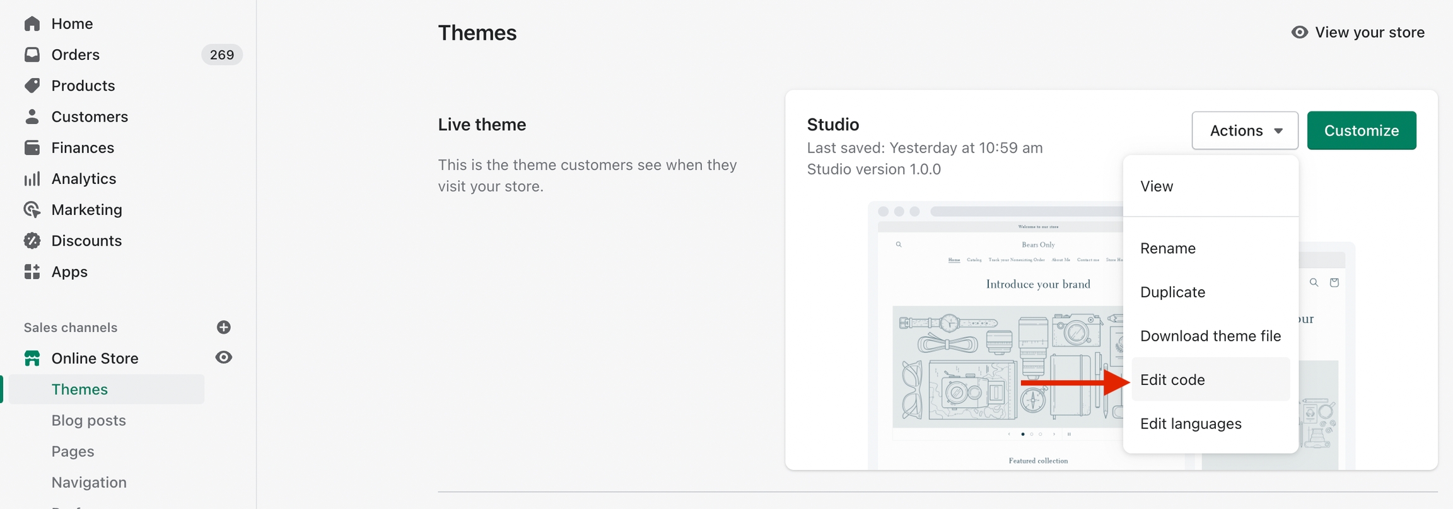Pick Download theme file menu option
The height and width of the screenshot is (509, 1453).
pos(1210,336)
